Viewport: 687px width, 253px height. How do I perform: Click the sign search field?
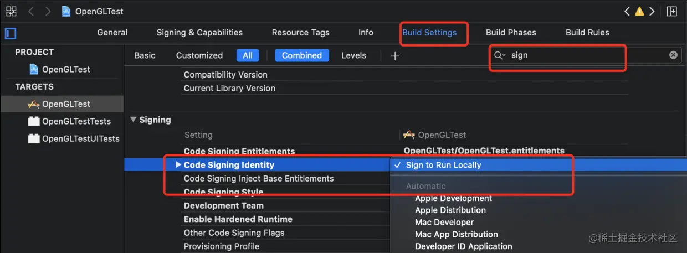(x=586, y=55)
